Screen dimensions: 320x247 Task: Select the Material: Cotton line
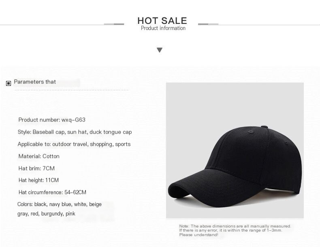39,156
